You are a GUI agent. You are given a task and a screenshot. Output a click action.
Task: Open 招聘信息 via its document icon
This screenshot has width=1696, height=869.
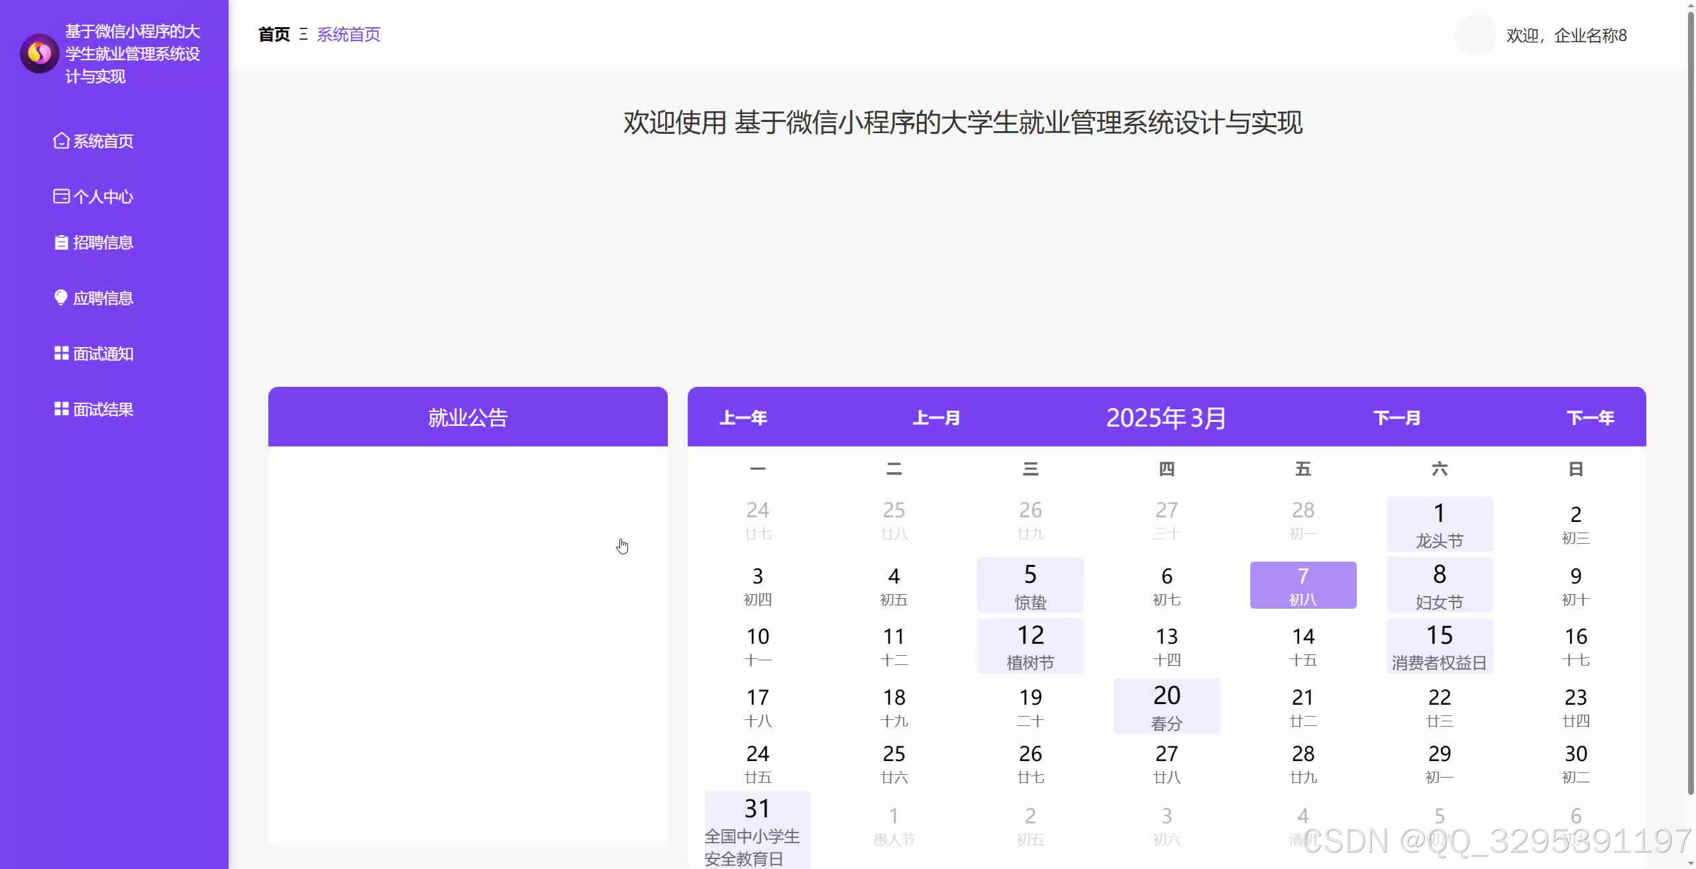pyautogui.click(x=60, y=242)
